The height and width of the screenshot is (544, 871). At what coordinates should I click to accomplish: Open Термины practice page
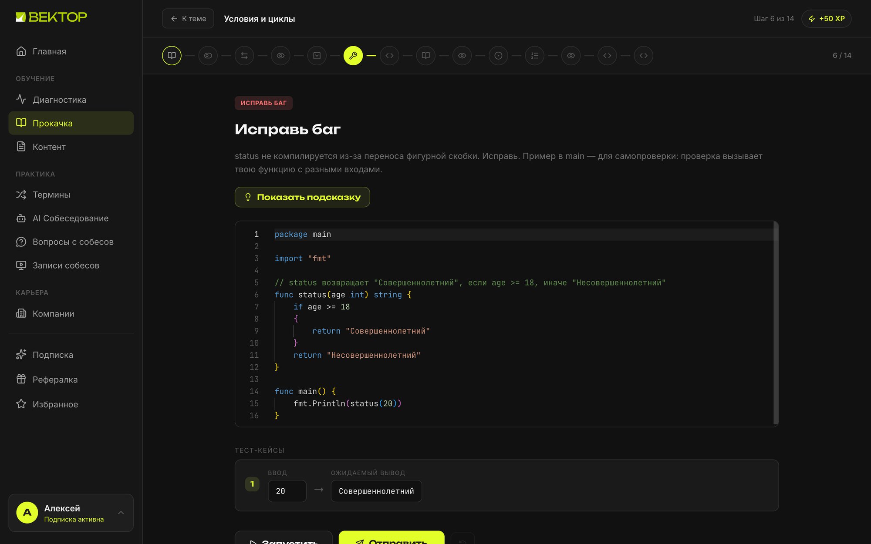pos(71,195)
